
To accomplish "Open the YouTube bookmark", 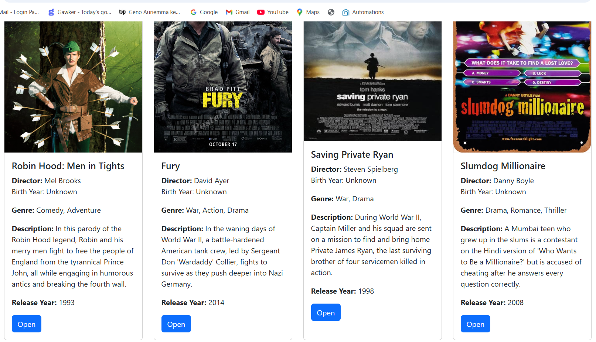I will pyautogui.click(x=273, y=12).
